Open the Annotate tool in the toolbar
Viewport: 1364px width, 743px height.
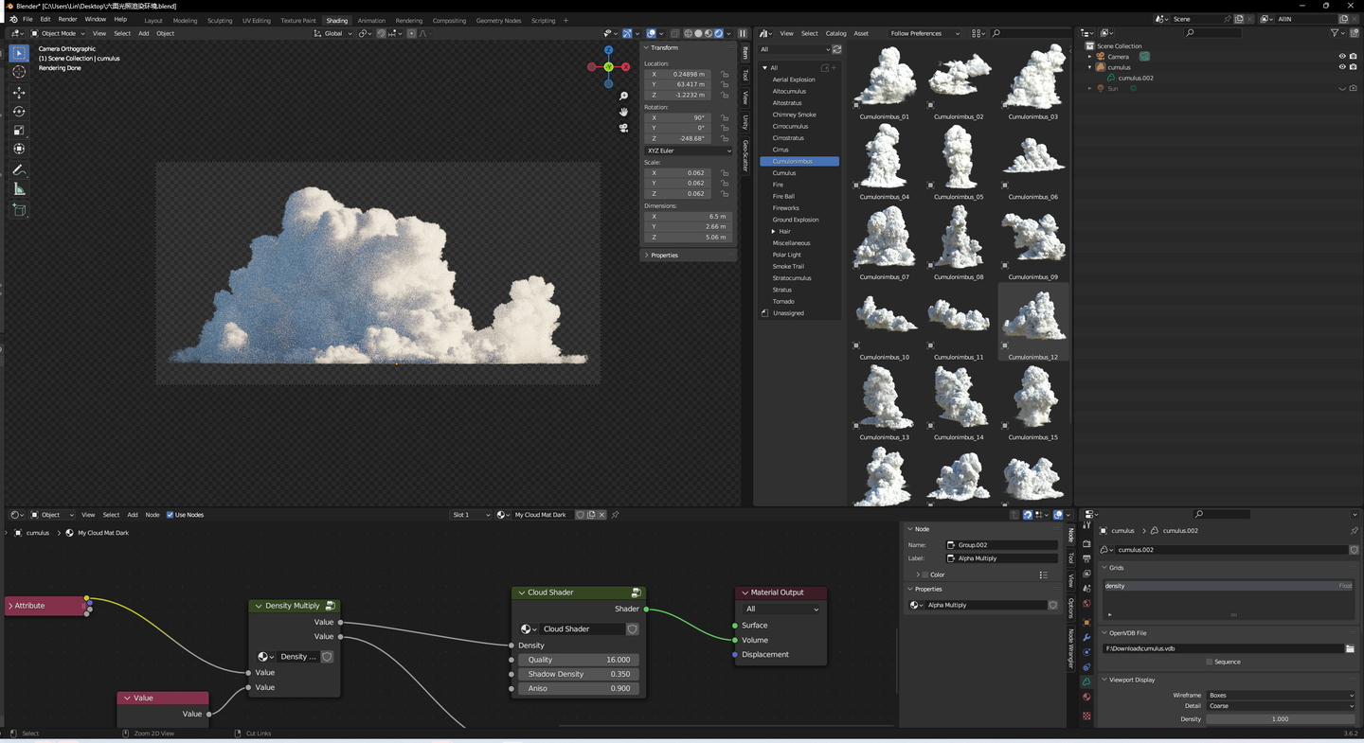19,169
